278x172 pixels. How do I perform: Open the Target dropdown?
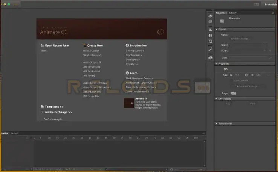[x=249, y=45]
